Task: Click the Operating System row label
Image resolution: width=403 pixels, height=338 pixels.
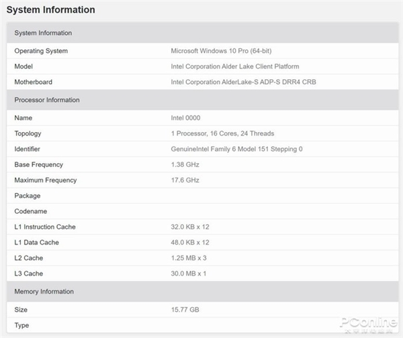Action: tap(41, 51)
